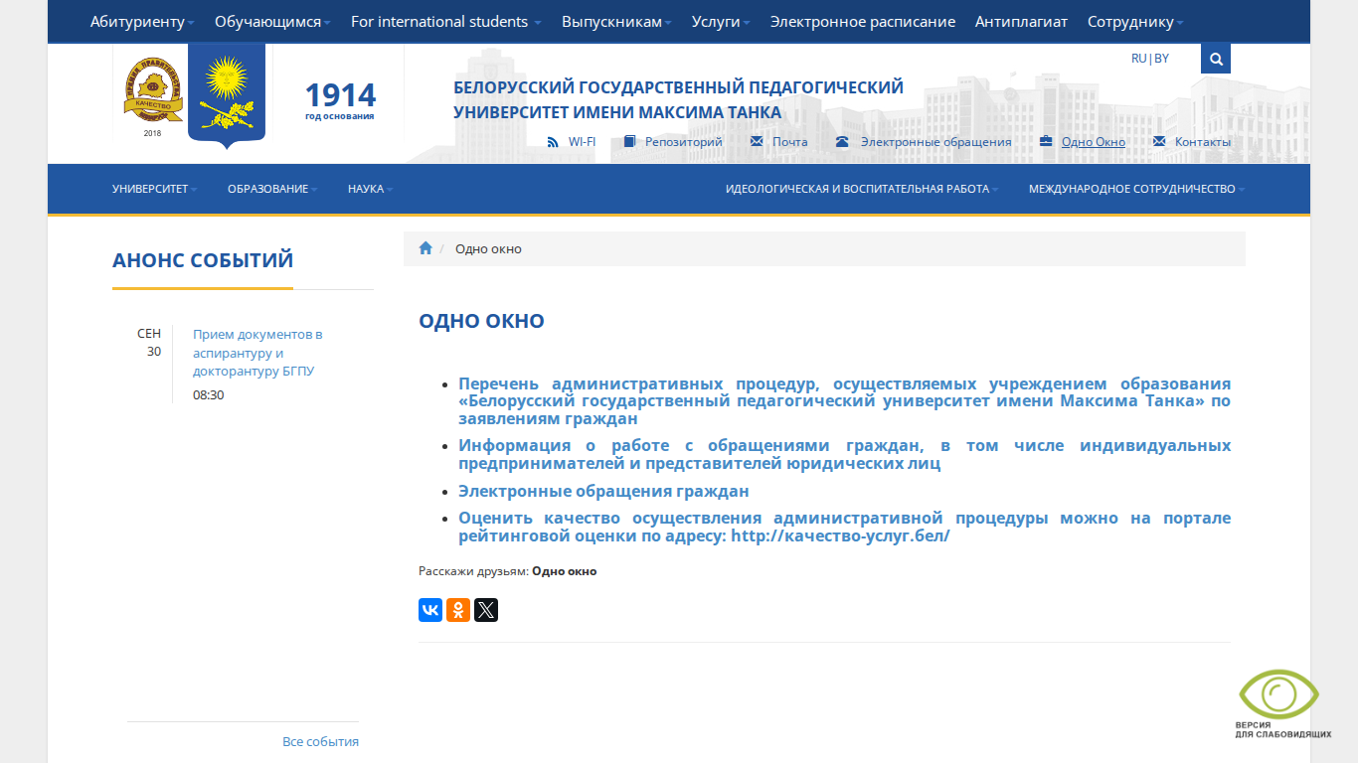Click the Электронные обращения phone icon

(x=842, y=142)
